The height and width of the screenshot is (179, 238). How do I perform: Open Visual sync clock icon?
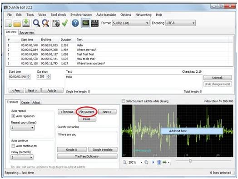tap(56, 23)
